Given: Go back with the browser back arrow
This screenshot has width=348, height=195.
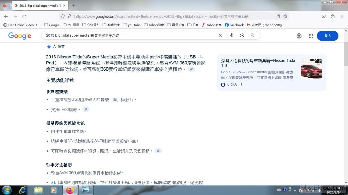Looking at the screenshot, I should [x=6, y=16].
